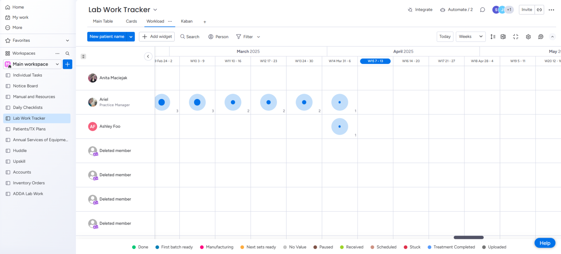Click Ashley Foo's W14 workload bubble
This screenshot has height=254, width=561.
(x=339, y=127)
